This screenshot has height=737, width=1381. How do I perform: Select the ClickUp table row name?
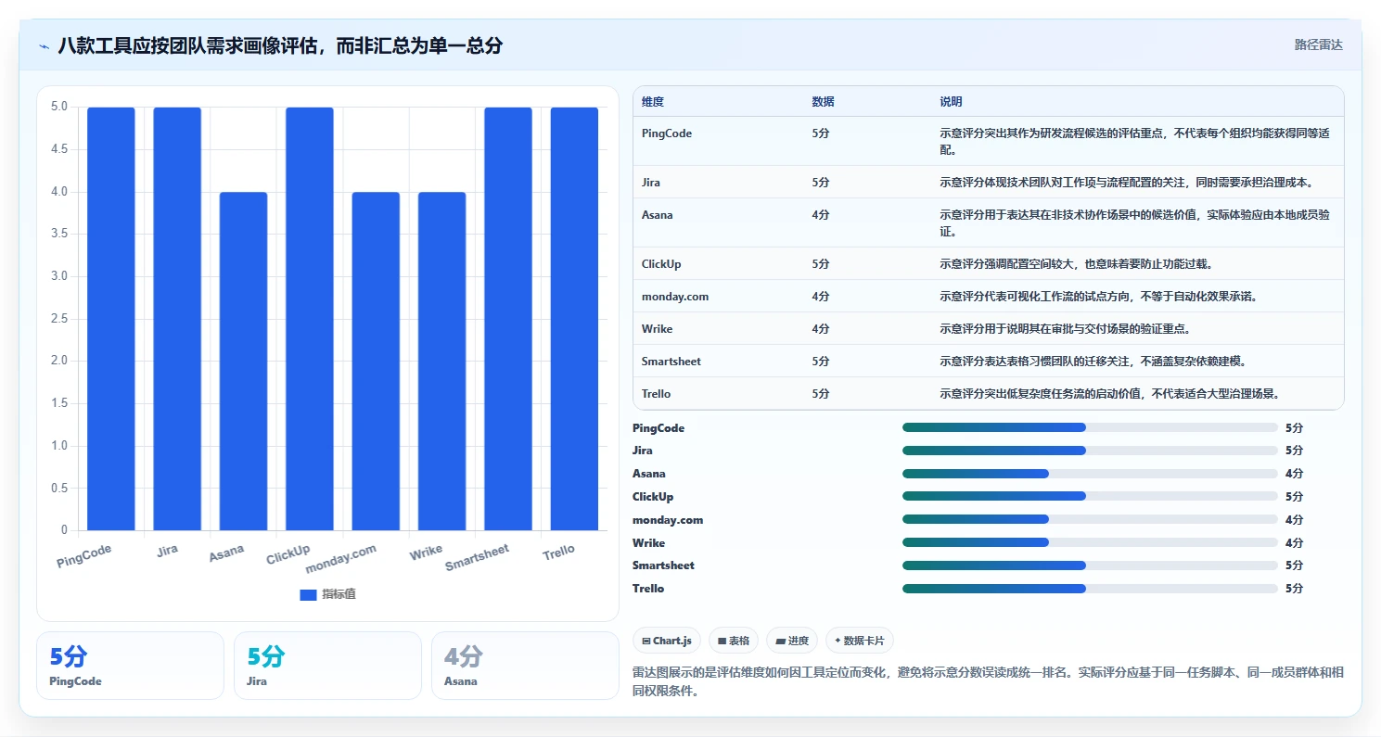pyautogui.click(x=661, y=264)
